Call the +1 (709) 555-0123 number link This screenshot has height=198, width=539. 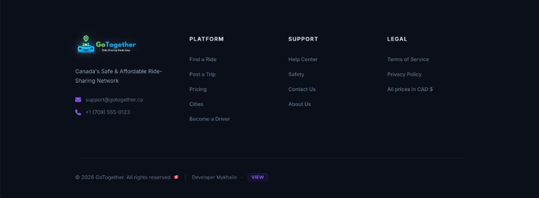click(x=107, y=112)
